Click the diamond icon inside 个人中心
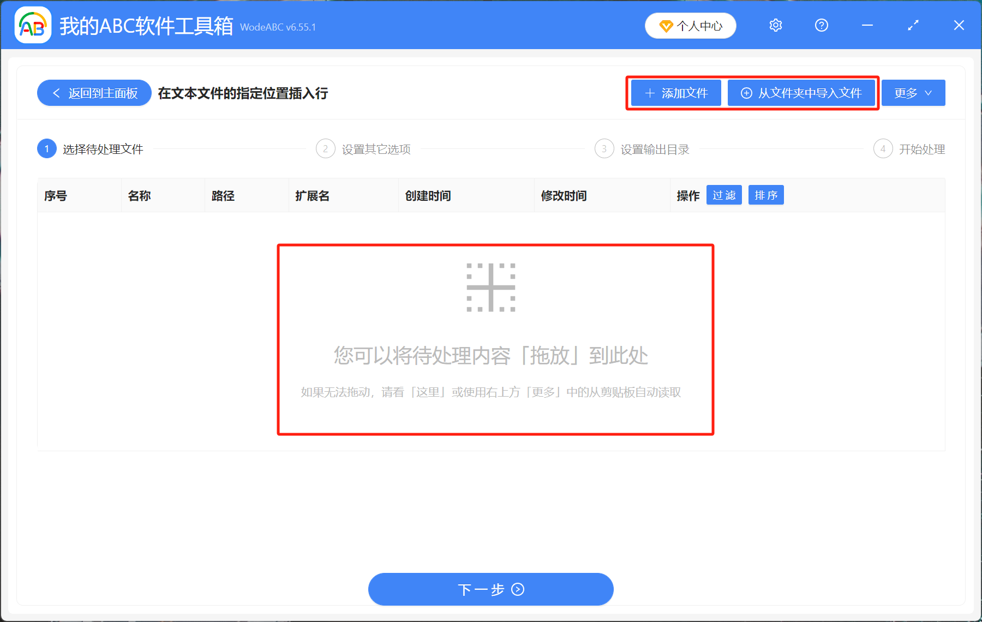 pos(666,26)
